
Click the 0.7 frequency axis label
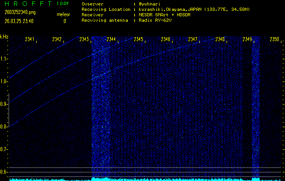[x=4, y=149]
